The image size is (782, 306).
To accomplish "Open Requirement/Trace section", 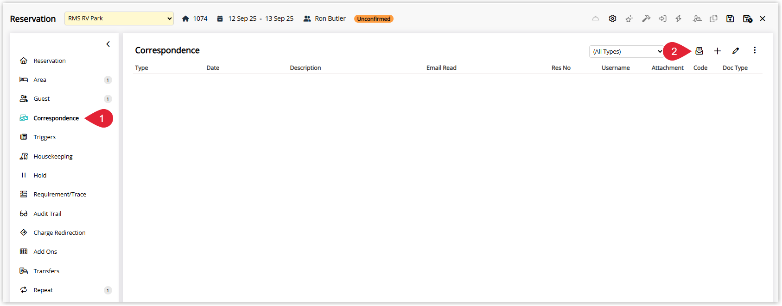I will (60, 194).
